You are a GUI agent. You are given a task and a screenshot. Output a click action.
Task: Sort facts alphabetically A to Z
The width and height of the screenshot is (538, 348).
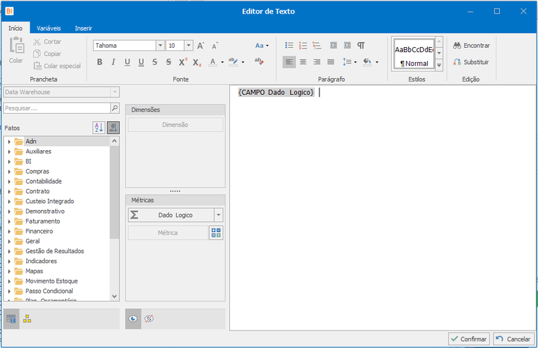click(x=99, y=128)
